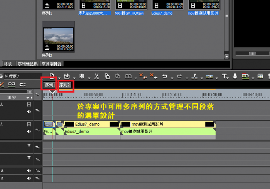Toggle video display on the second track
Viewport: 270px width, 189px height.
point(29,124)
